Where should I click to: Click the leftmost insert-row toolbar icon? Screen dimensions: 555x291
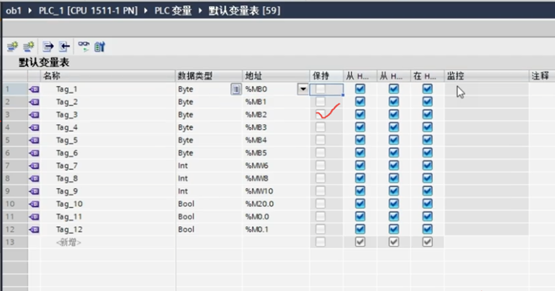(x=12, y=47)
